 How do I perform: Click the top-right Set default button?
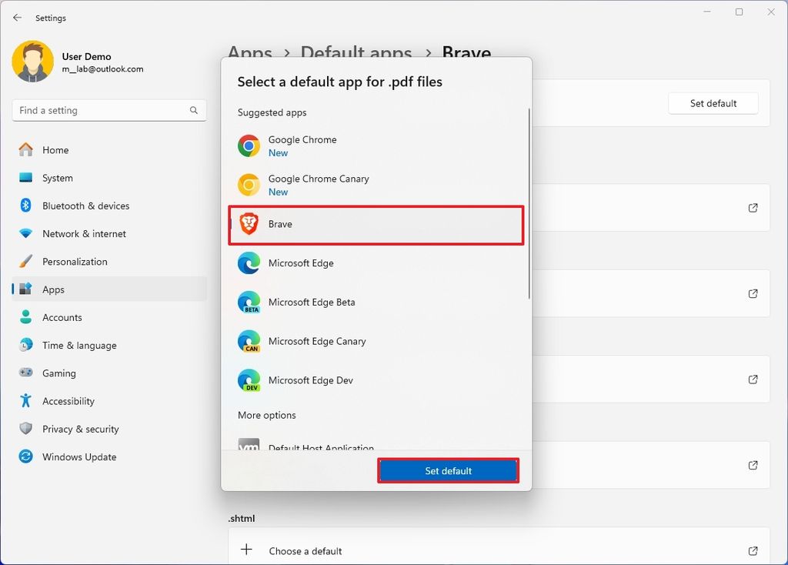click(x=713, y=102)
